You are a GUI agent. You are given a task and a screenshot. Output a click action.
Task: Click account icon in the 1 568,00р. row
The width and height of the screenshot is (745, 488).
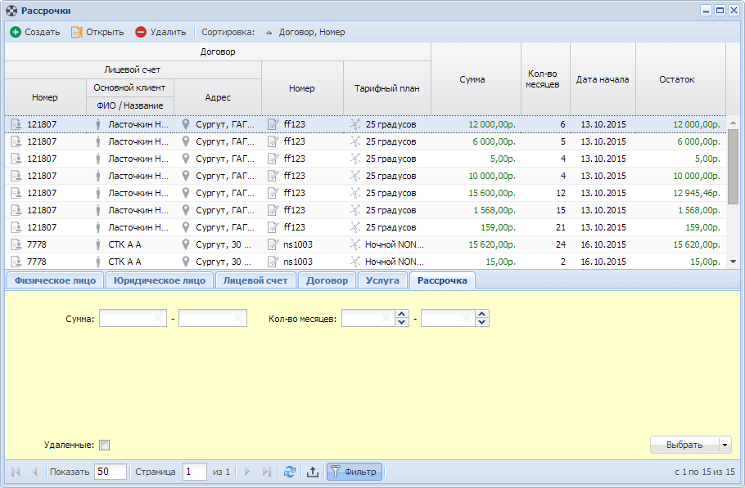[16, 210]
